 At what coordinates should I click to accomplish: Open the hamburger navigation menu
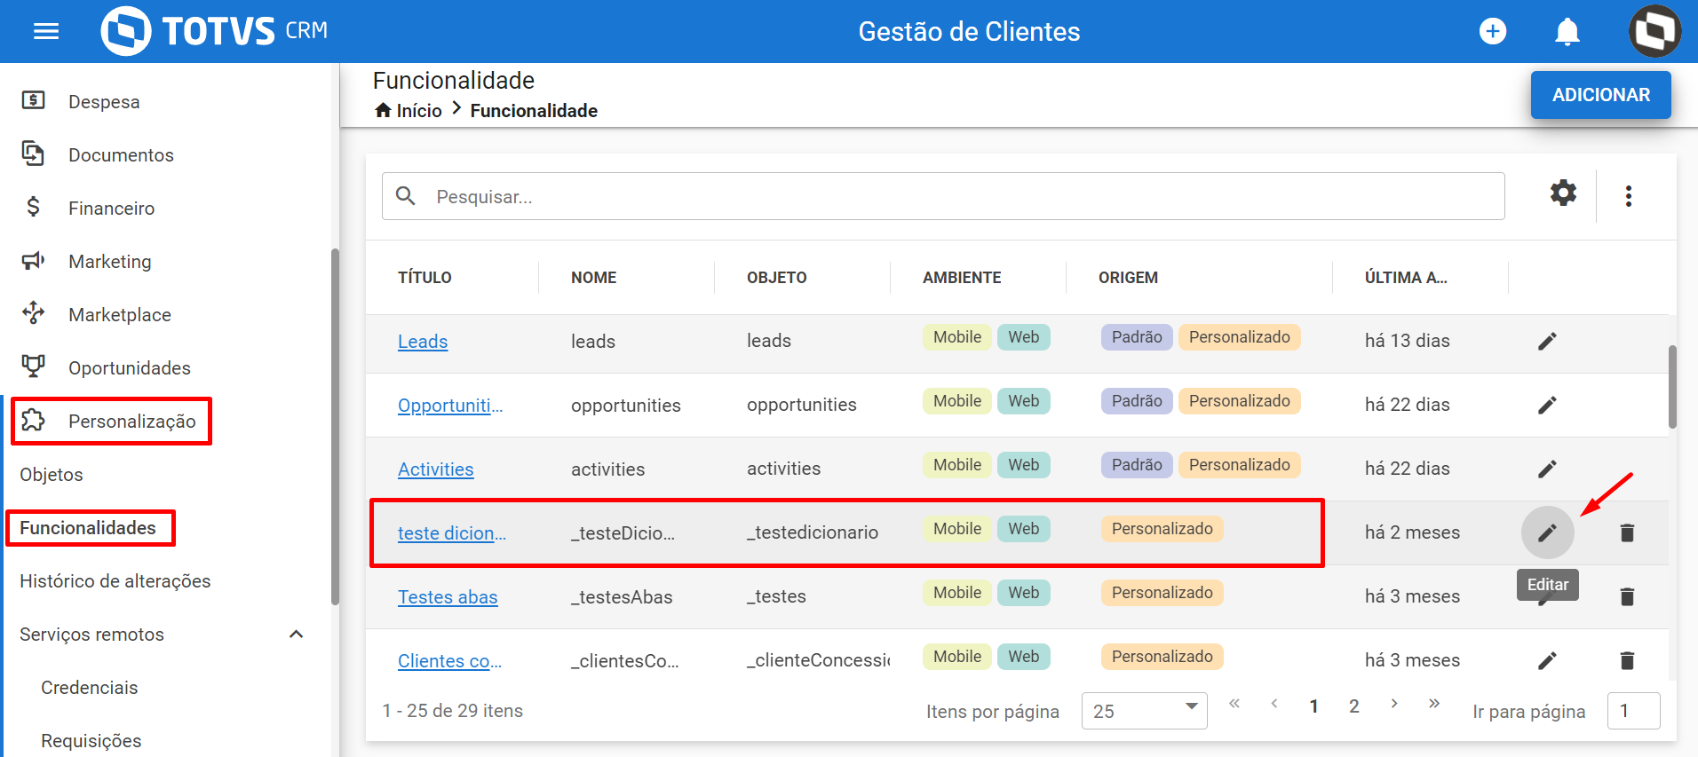point(46,32)
